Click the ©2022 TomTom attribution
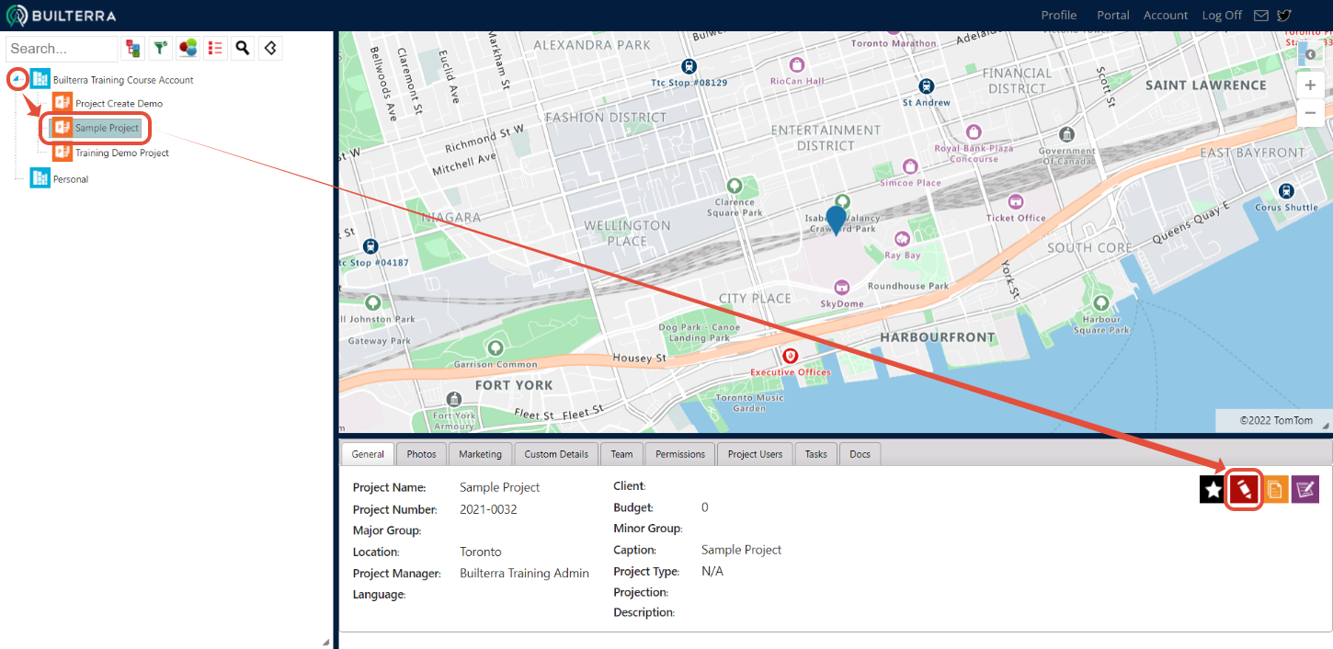The image size is (1333, 649). [x=1276, y=420]
